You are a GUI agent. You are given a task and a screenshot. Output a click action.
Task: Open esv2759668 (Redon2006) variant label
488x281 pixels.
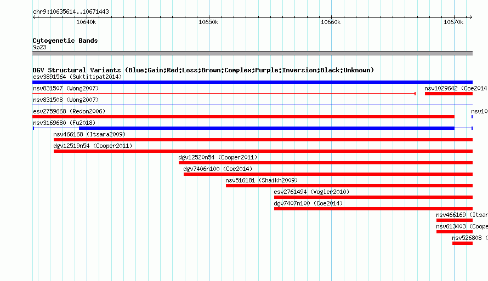pos(69,111)
